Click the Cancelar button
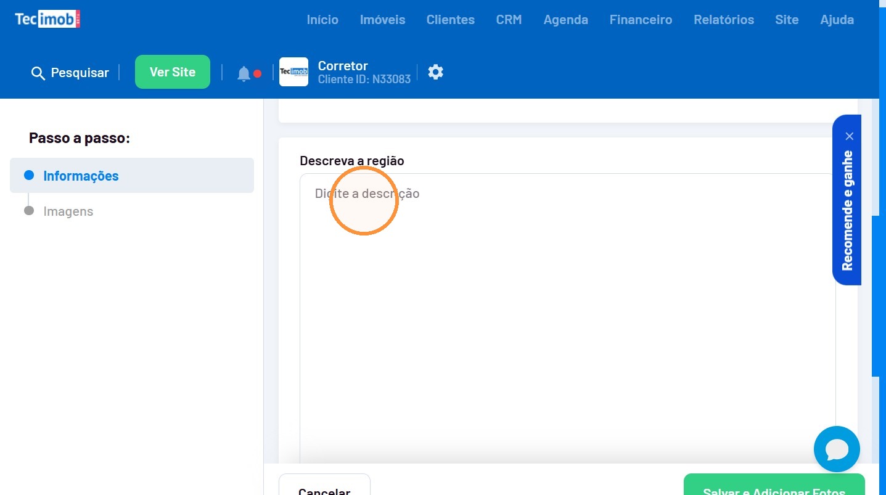This screenshot has width=886, height=495. pyautogui.click(x=324, y=485)
